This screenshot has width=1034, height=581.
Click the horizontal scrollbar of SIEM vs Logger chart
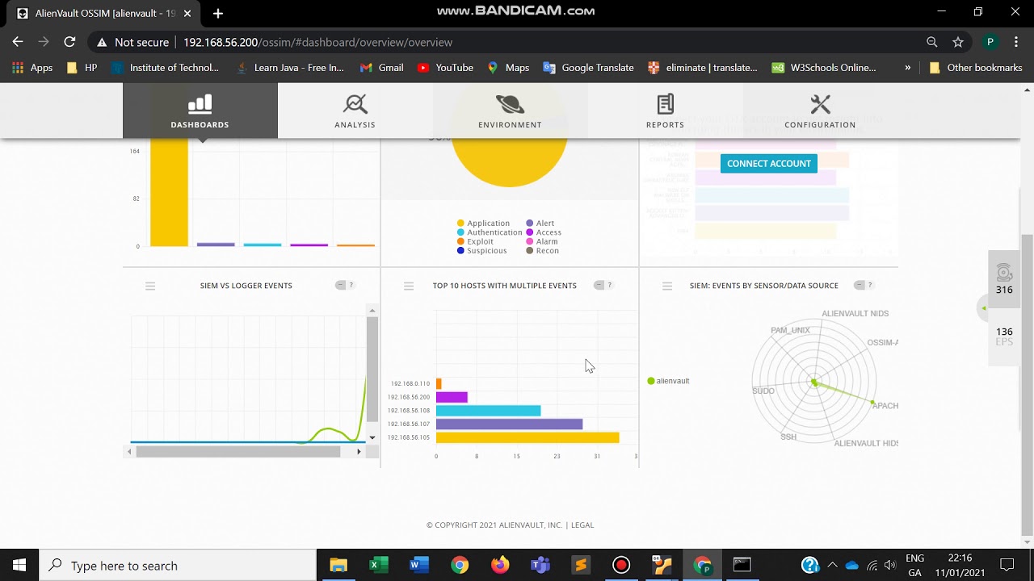tap(237, 452)
